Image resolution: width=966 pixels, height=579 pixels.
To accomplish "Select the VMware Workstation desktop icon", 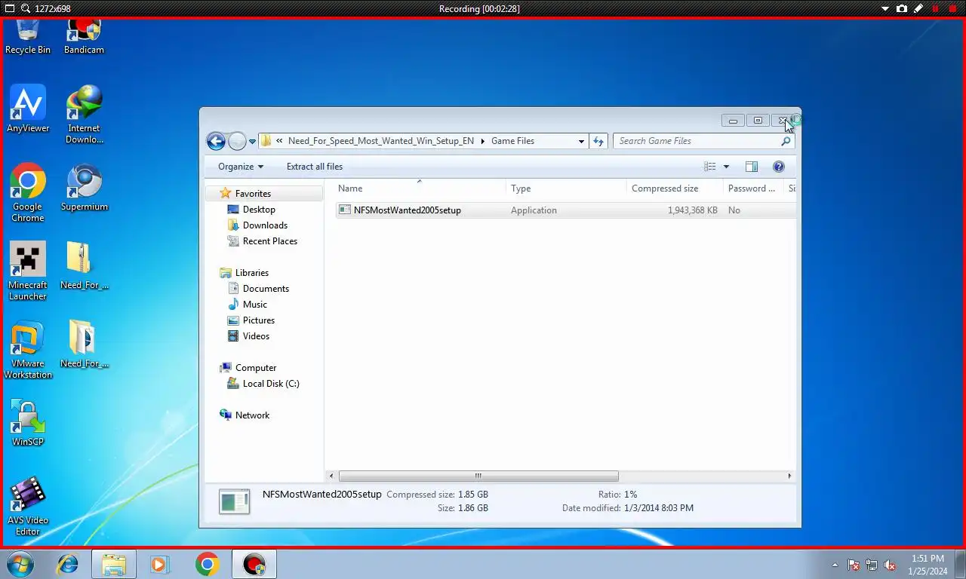I will (x=28, y=349).
